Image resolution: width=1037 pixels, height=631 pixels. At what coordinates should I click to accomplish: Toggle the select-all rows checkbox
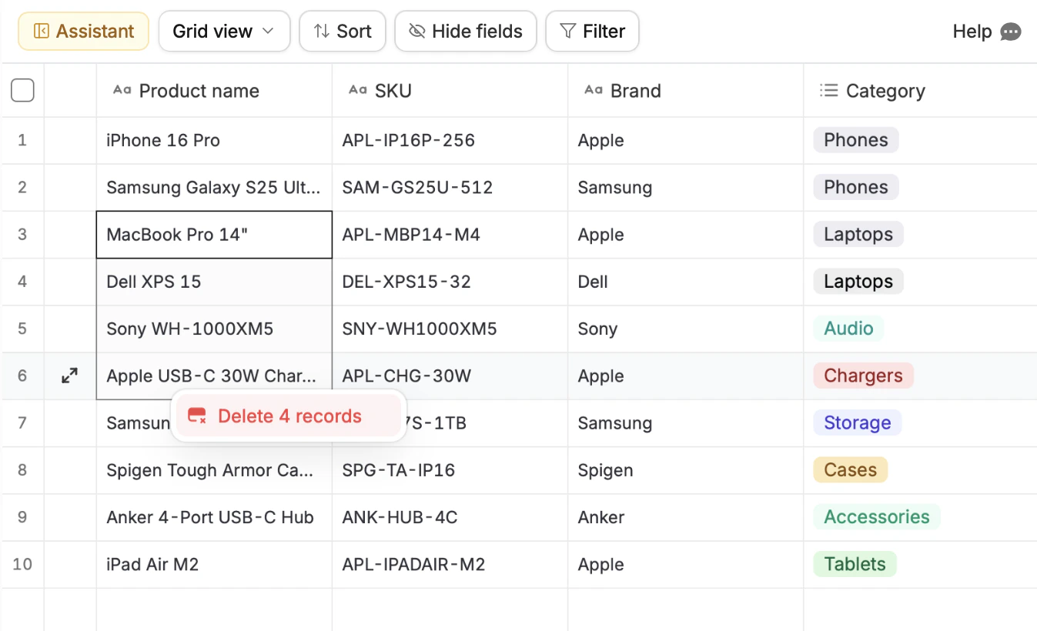tap(22, 91)
